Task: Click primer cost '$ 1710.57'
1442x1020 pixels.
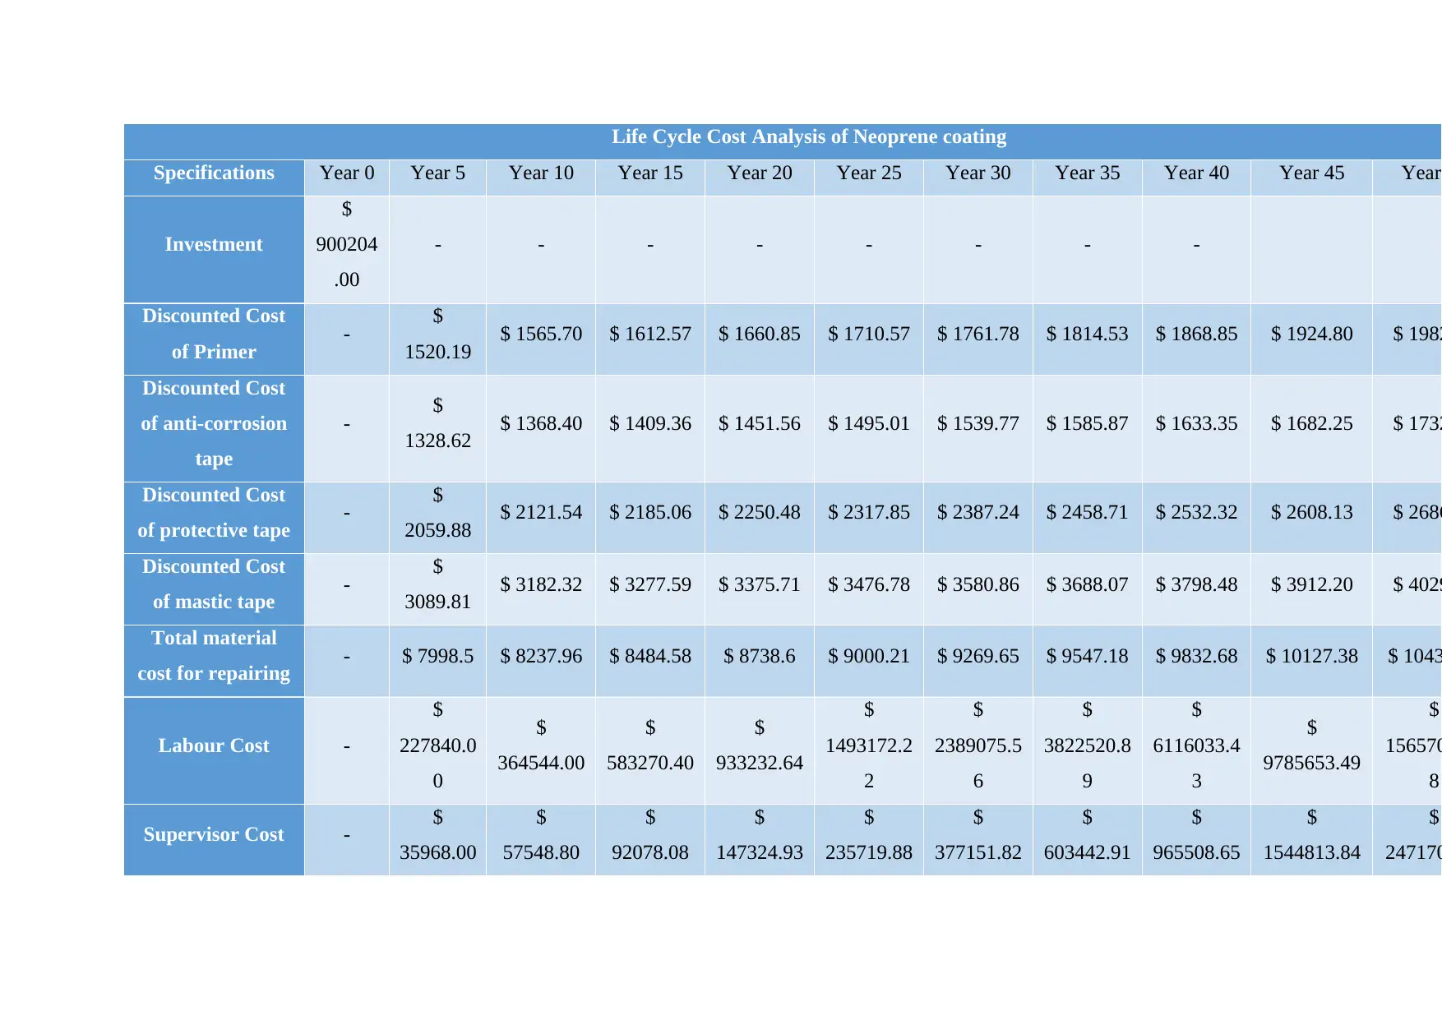Action: 869,335
